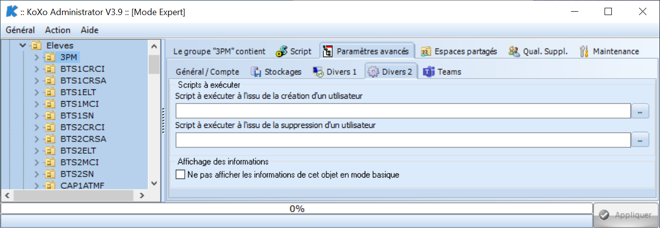
Task: Click the BTS1SN group folder icon
Action: pos(50,116)
